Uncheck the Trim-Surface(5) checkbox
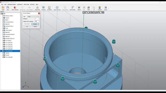Viewport: 166px width, 93px height. (3, 51)
